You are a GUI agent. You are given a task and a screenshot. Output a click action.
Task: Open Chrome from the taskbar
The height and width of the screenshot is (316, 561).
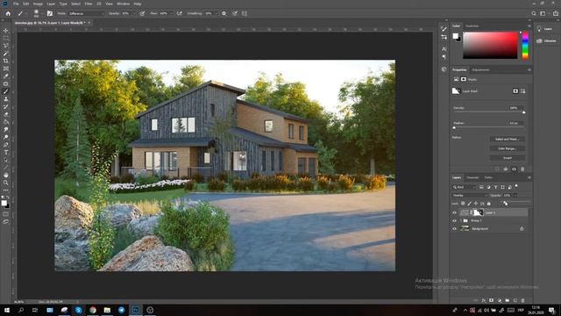93,310
